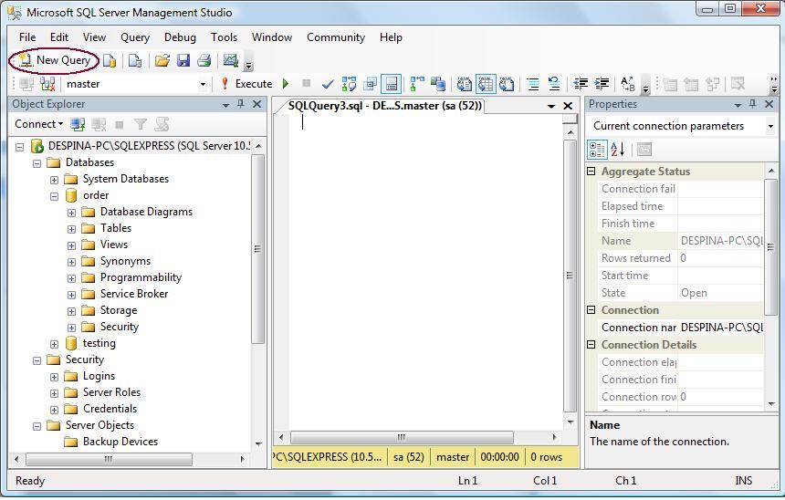
Task: Expand the Logins folder
Action: (54, 377)
